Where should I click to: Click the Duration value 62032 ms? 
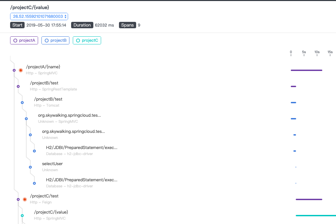pos(104,25)
